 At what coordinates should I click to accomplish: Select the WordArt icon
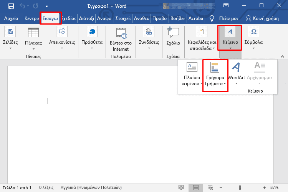[x=237, y=67]
